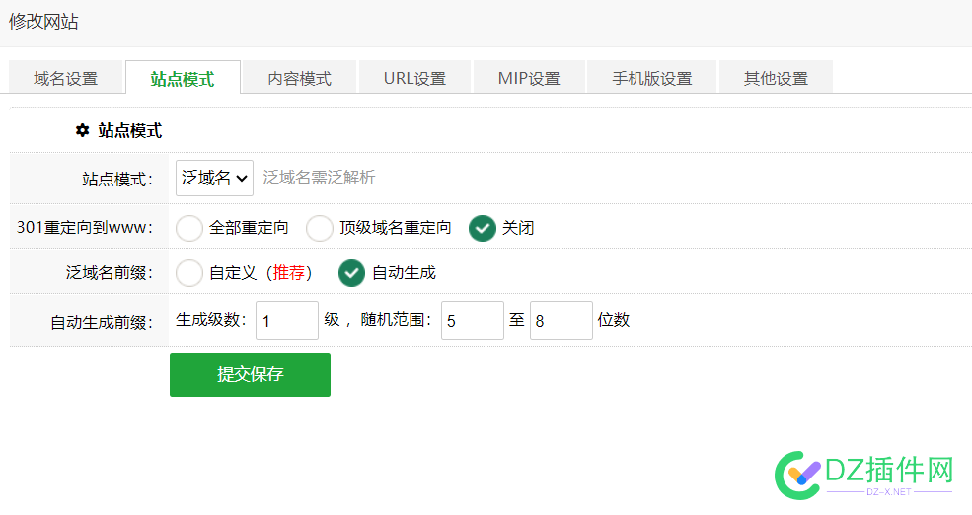Open the 域名设置 tab
972x515 pixels.
[x=66, y=78]
